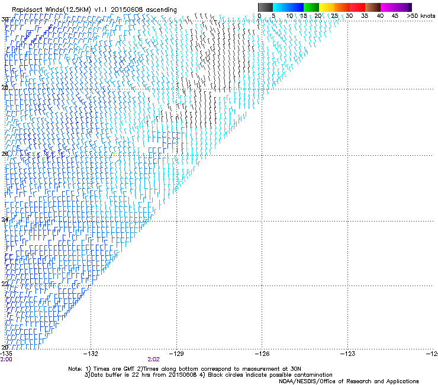
Task: Click the '>50 knots' legend label
Action: (421, 16)
